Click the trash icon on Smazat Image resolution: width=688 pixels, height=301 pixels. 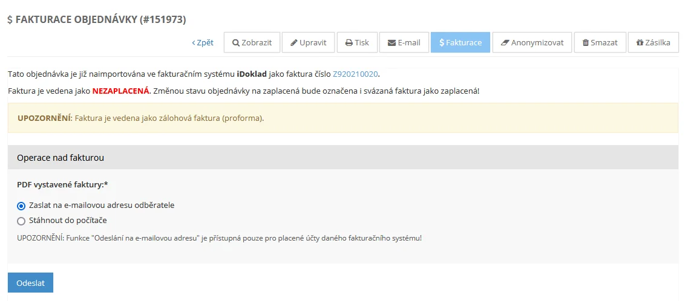tap(585, 42)
